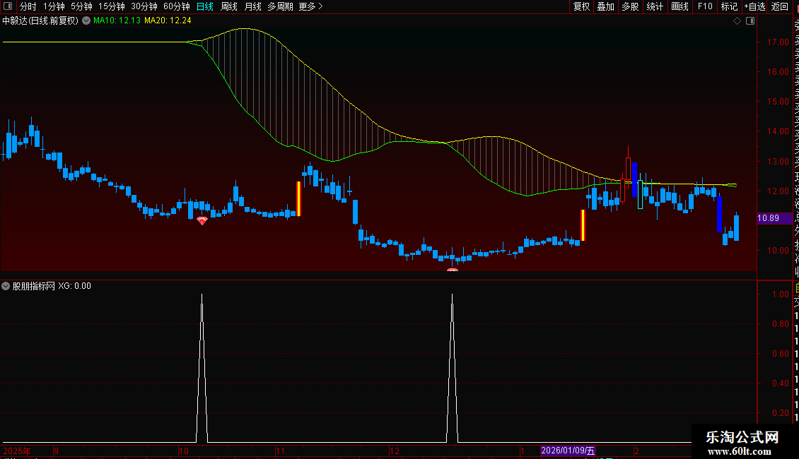Open the 多股 multi-stock view
Image resolution: width=799 pixels, height=459 pixels.
pos(630,6)
